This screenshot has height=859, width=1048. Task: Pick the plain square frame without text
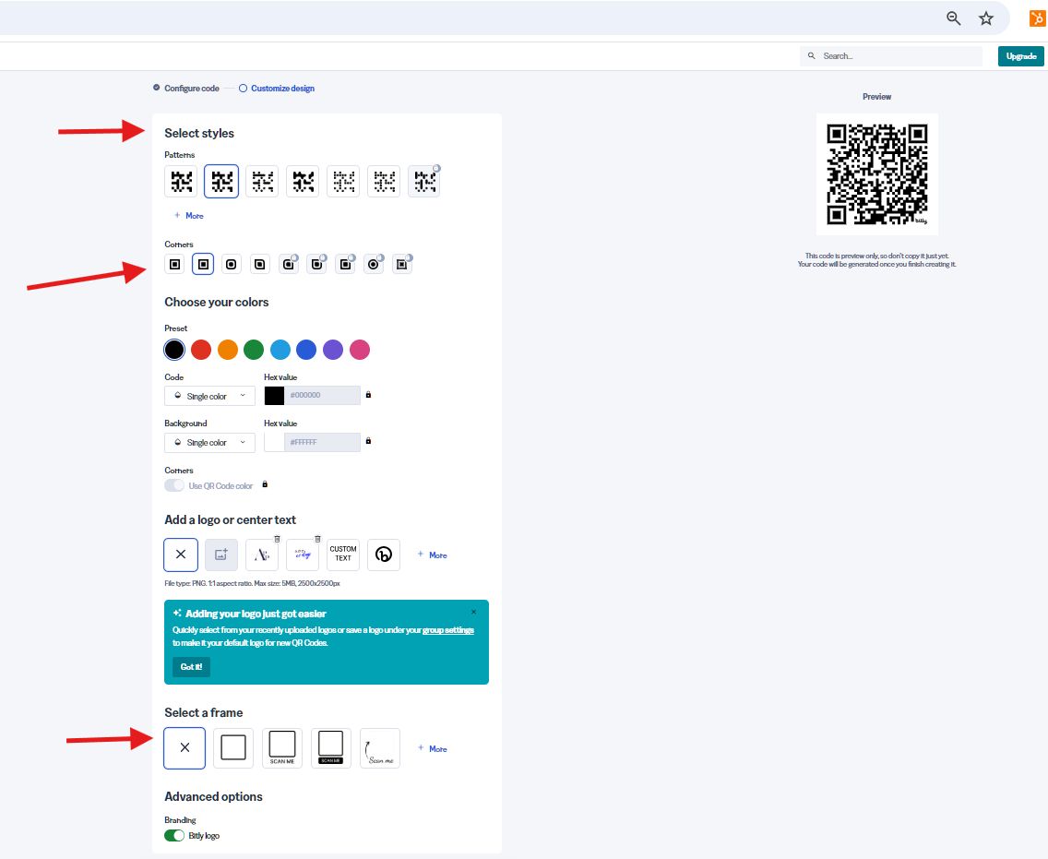(233, 748)
